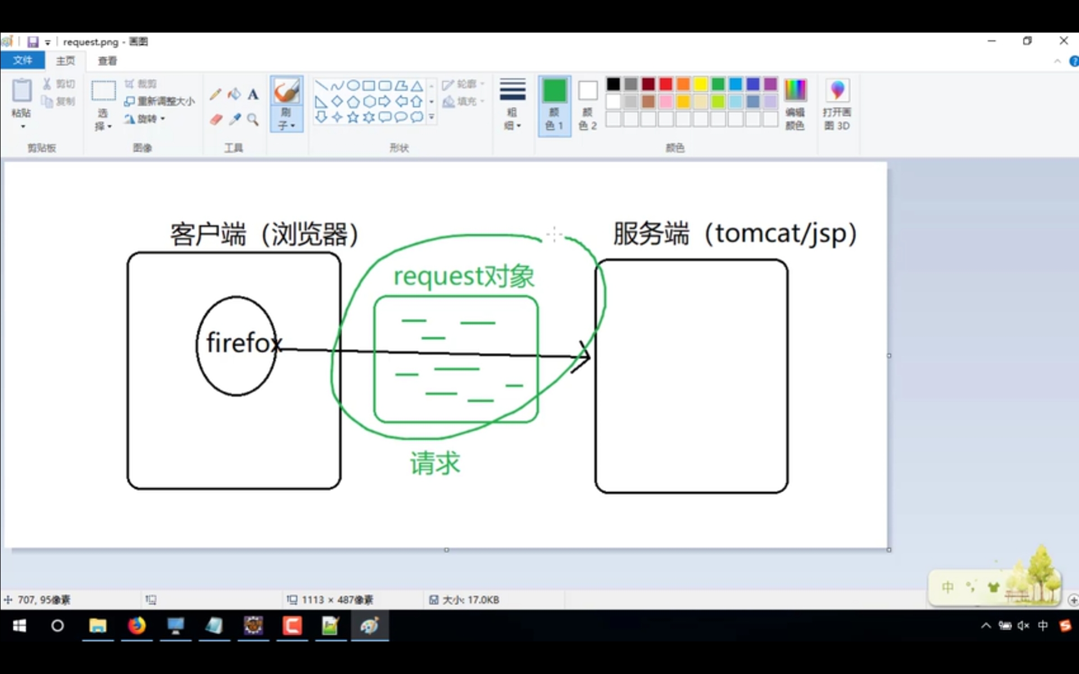Select the Eraser tool
Image resolution: width=1079 pixels, height=674 pixels.
216,119
